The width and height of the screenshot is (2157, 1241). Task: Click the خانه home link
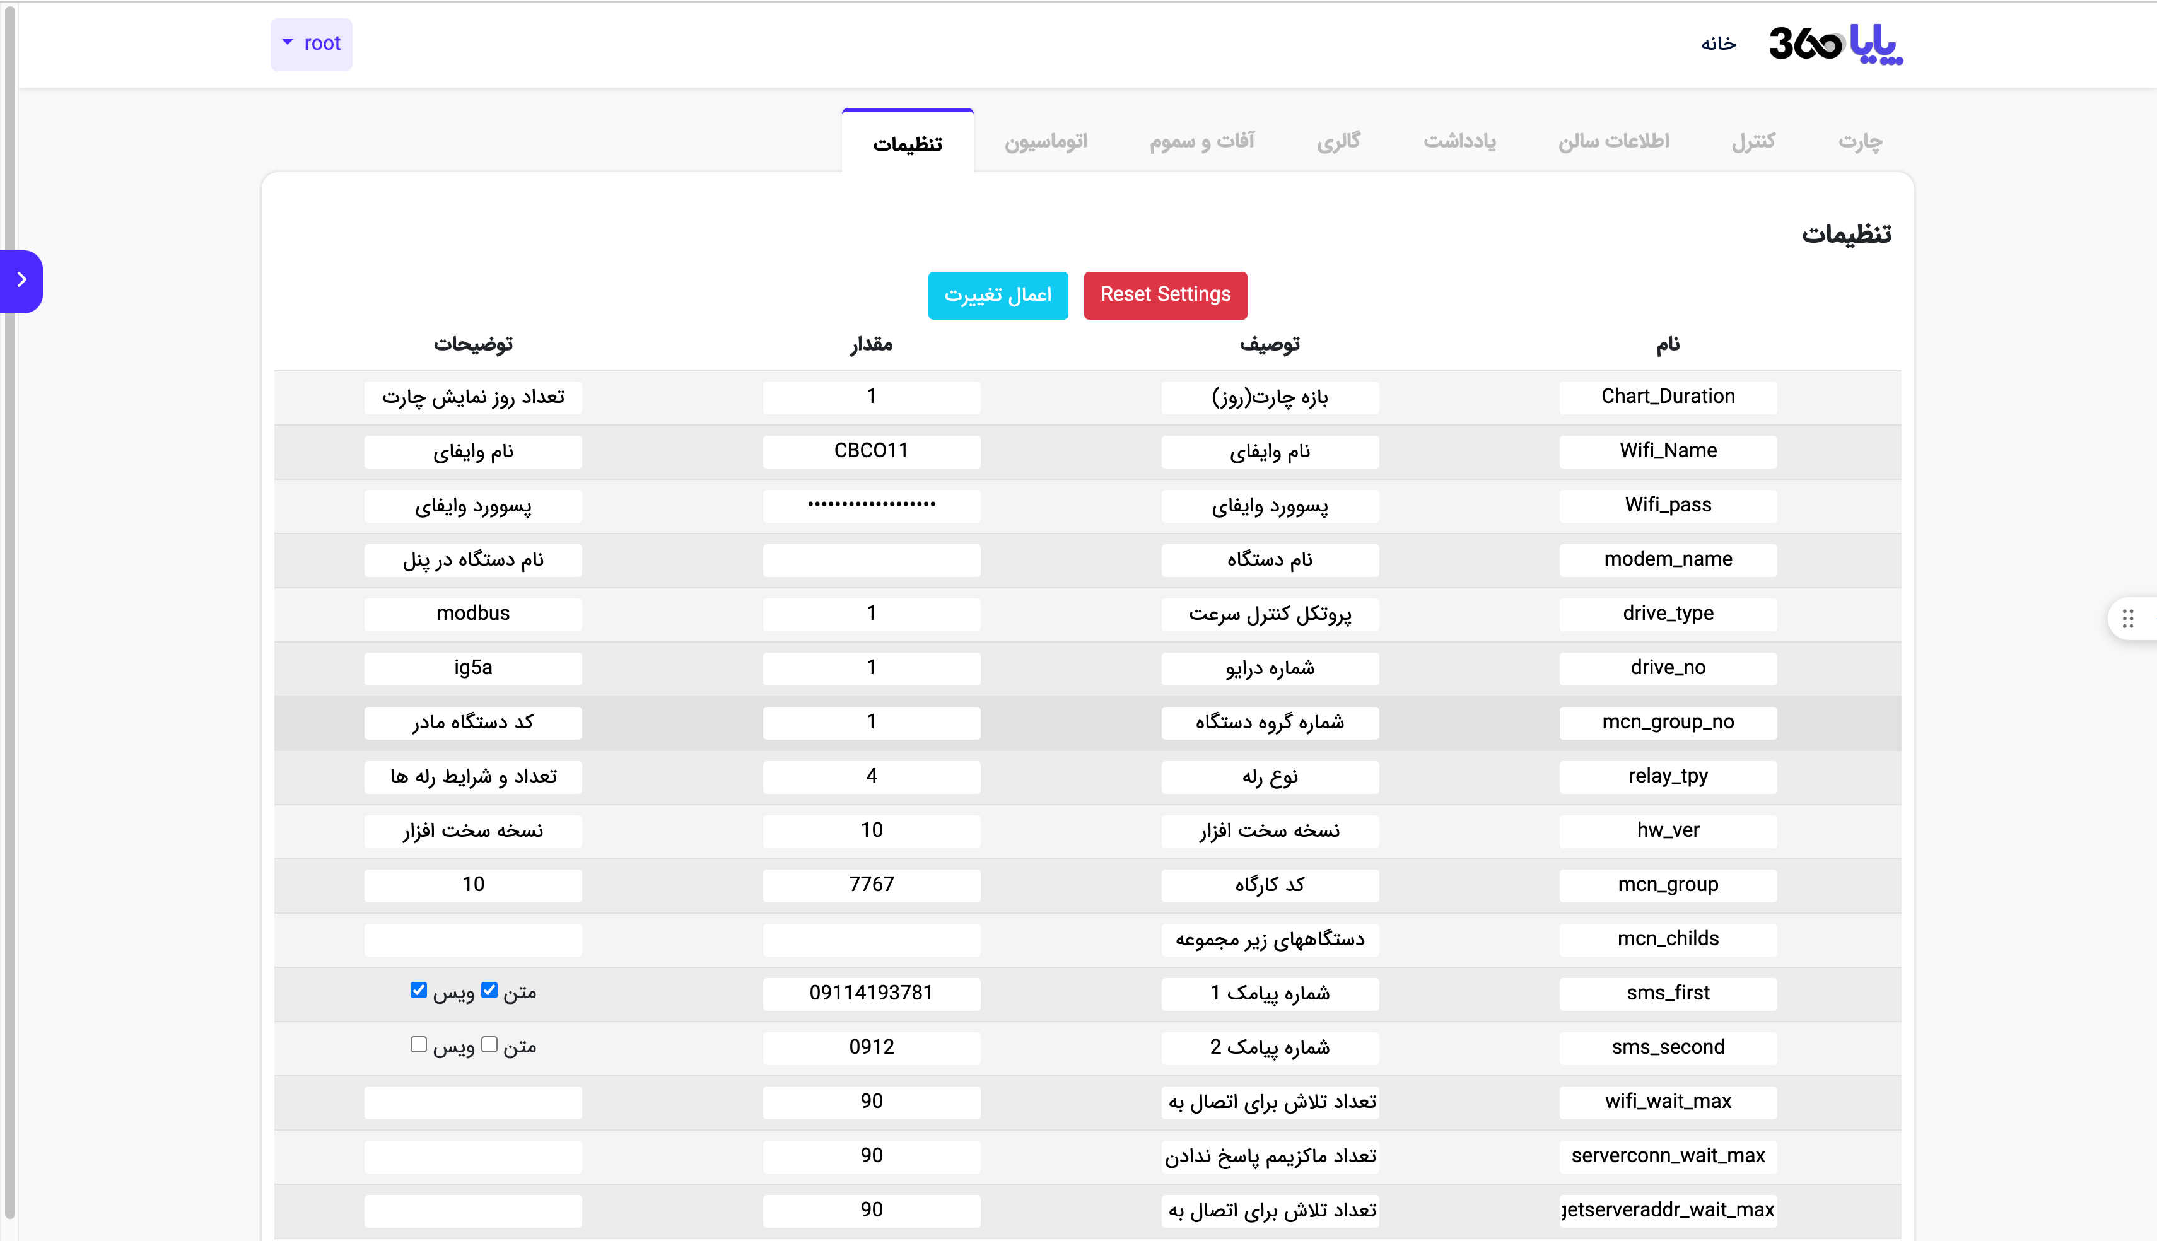1718,44
